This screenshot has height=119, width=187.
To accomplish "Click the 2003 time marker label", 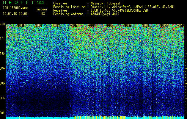I will pyautogui.click(x=56, y=26).
